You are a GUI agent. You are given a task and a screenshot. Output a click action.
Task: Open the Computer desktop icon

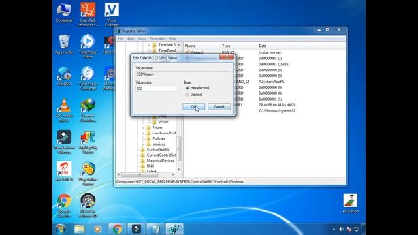(64, 13)
